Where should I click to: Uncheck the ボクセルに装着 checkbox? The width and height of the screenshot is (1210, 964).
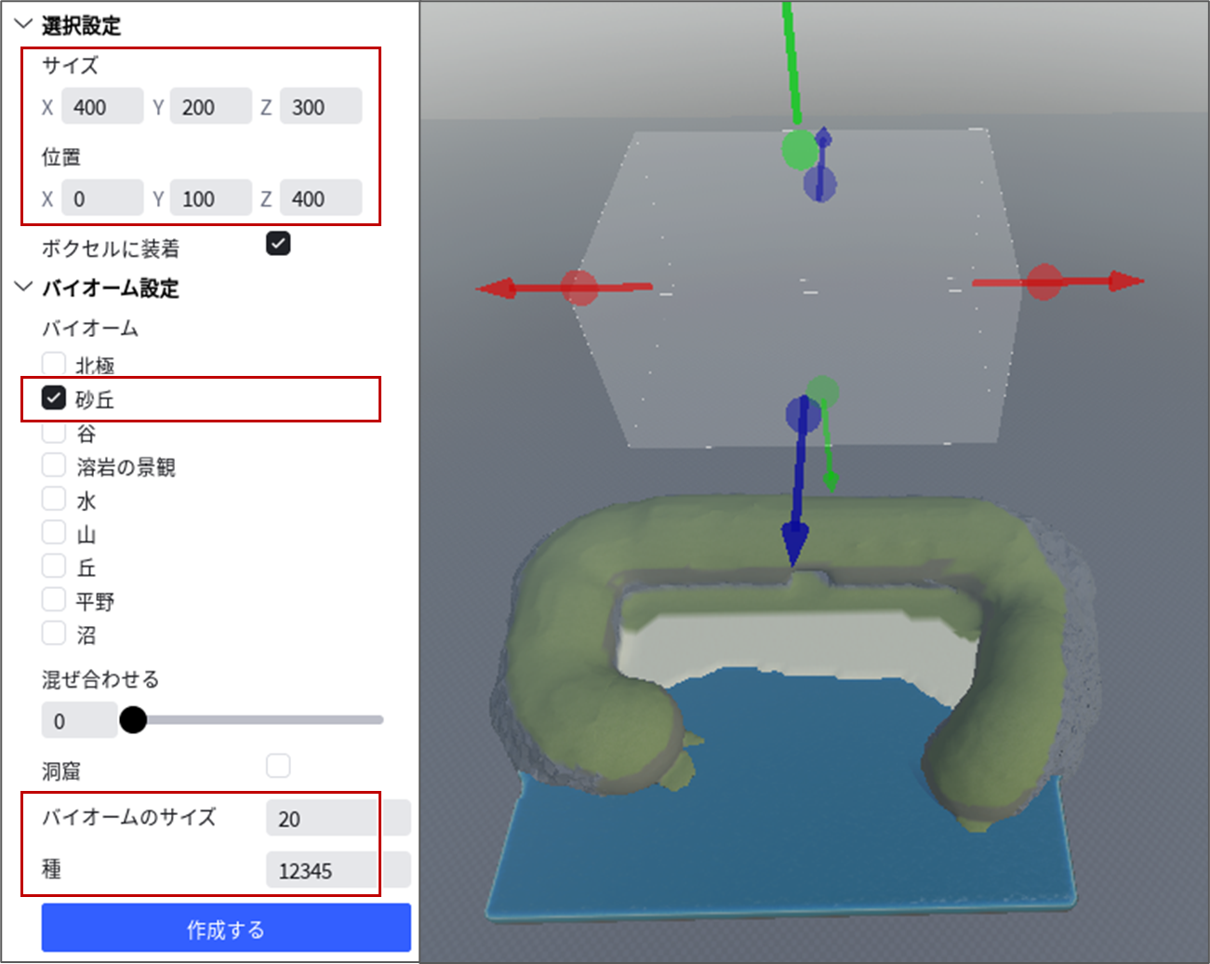pyautogui.click(x=278, y=244)
